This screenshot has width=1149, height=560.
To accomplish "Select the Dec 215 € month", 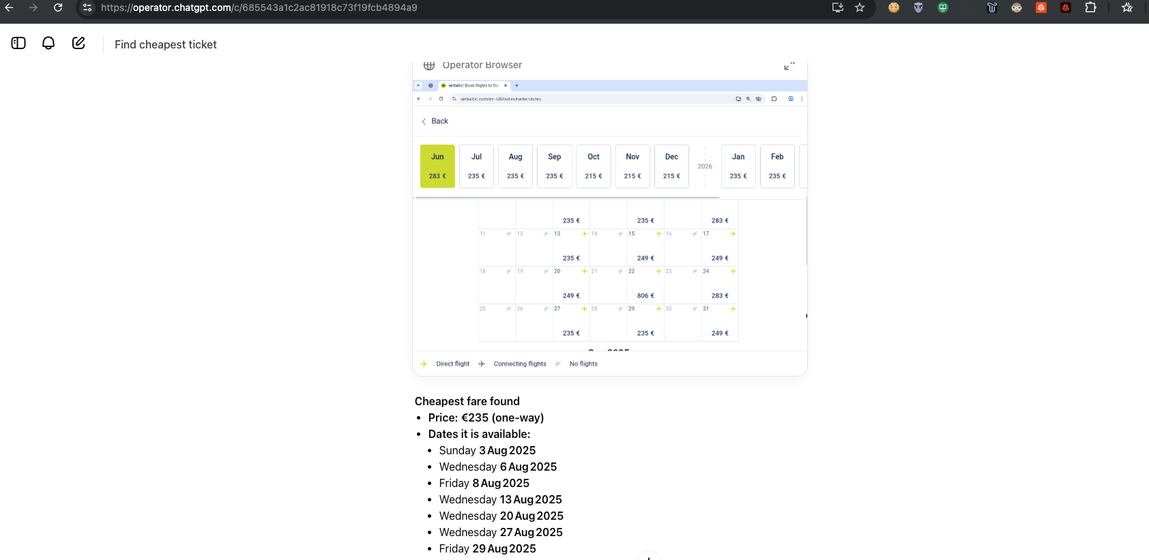I will 671,166.
